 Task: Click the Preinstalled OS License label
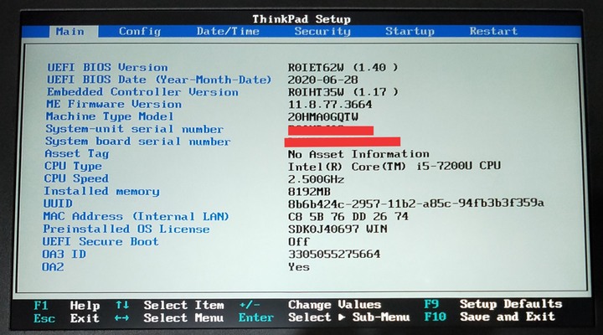(126, 229)
